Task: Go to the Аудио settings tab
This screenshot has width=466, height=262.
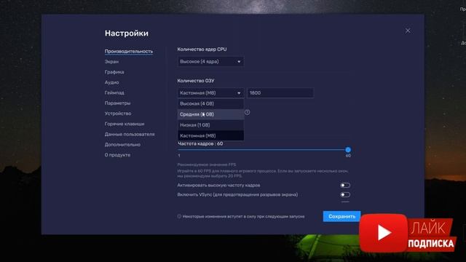Action: 111,82
